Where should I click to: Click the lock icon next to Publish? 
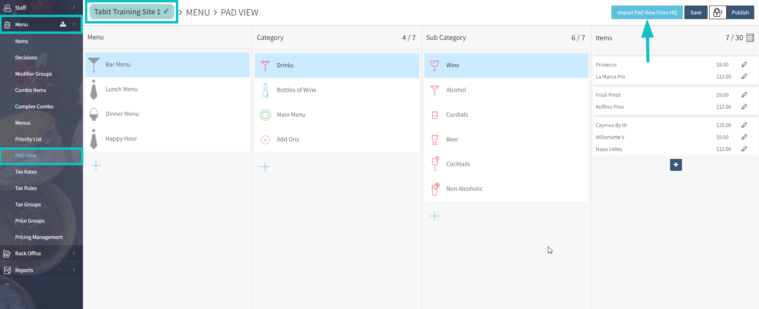[x=718, y=12]
